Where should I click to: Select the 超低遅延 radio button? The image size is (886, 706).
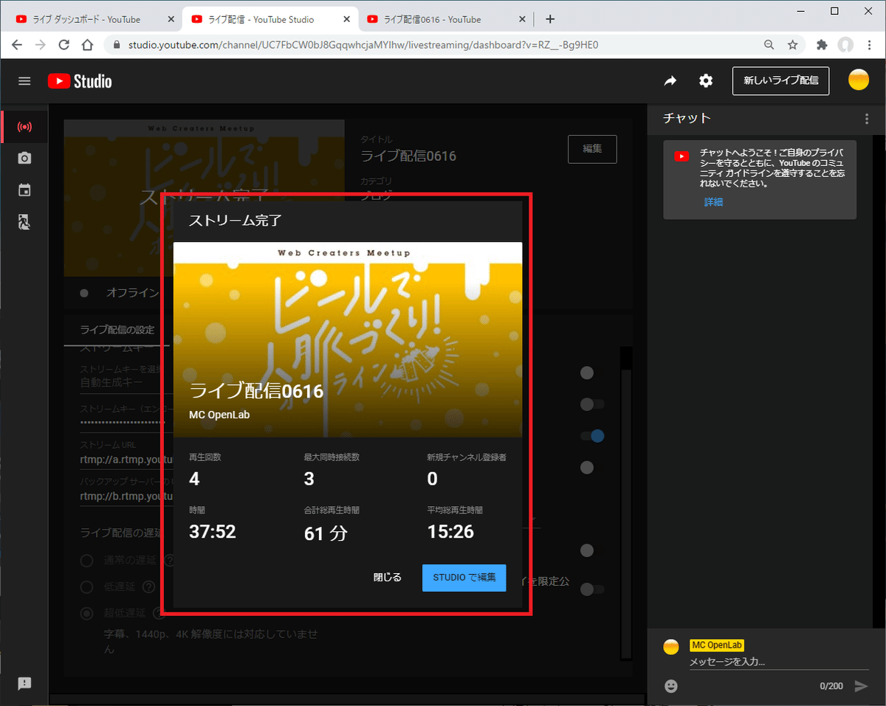click(86, 613)
